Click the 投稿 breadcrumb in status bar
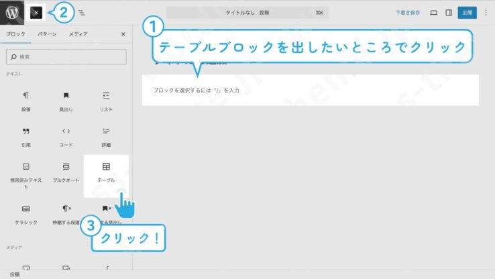The image size is (495, 279). pos(15,274)
